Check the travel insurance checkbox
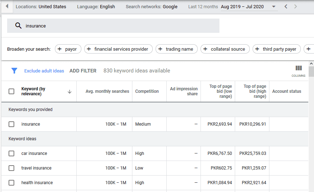 [x=11, y=168]
